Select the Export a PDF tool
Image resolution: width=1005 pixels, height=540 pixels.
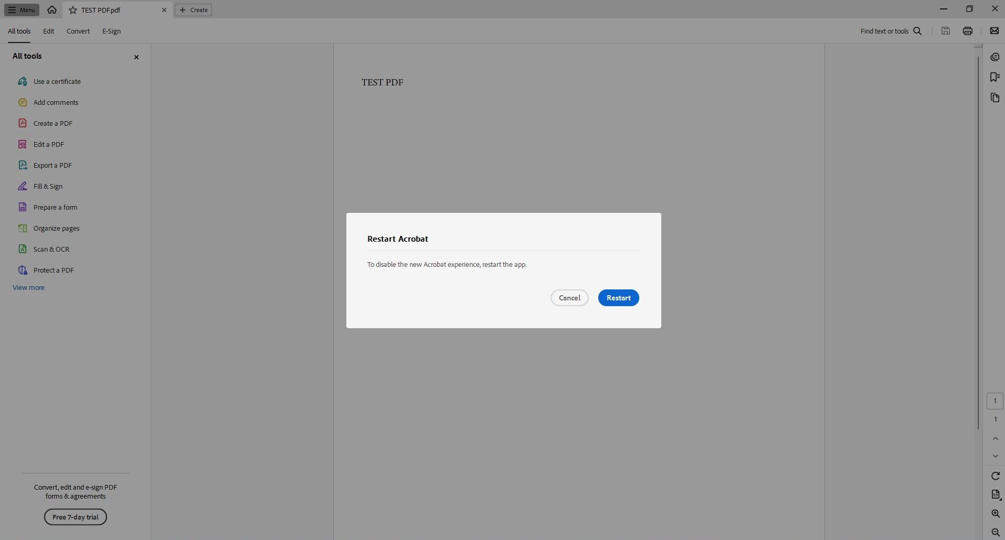[45, 165]
